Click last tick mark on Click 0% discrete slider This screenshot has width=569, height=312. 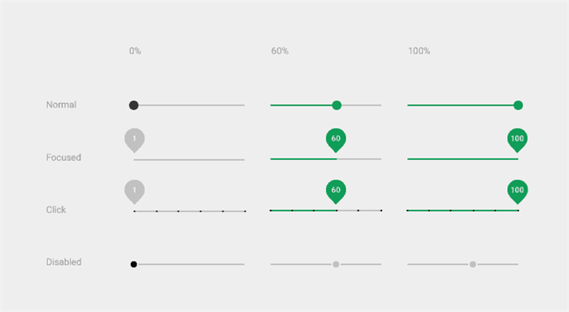pos(245,211)
